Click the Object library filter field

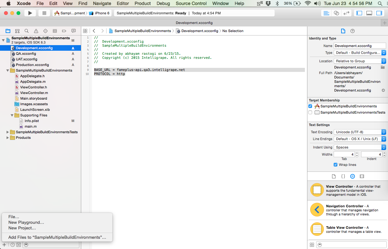(351, 245)
